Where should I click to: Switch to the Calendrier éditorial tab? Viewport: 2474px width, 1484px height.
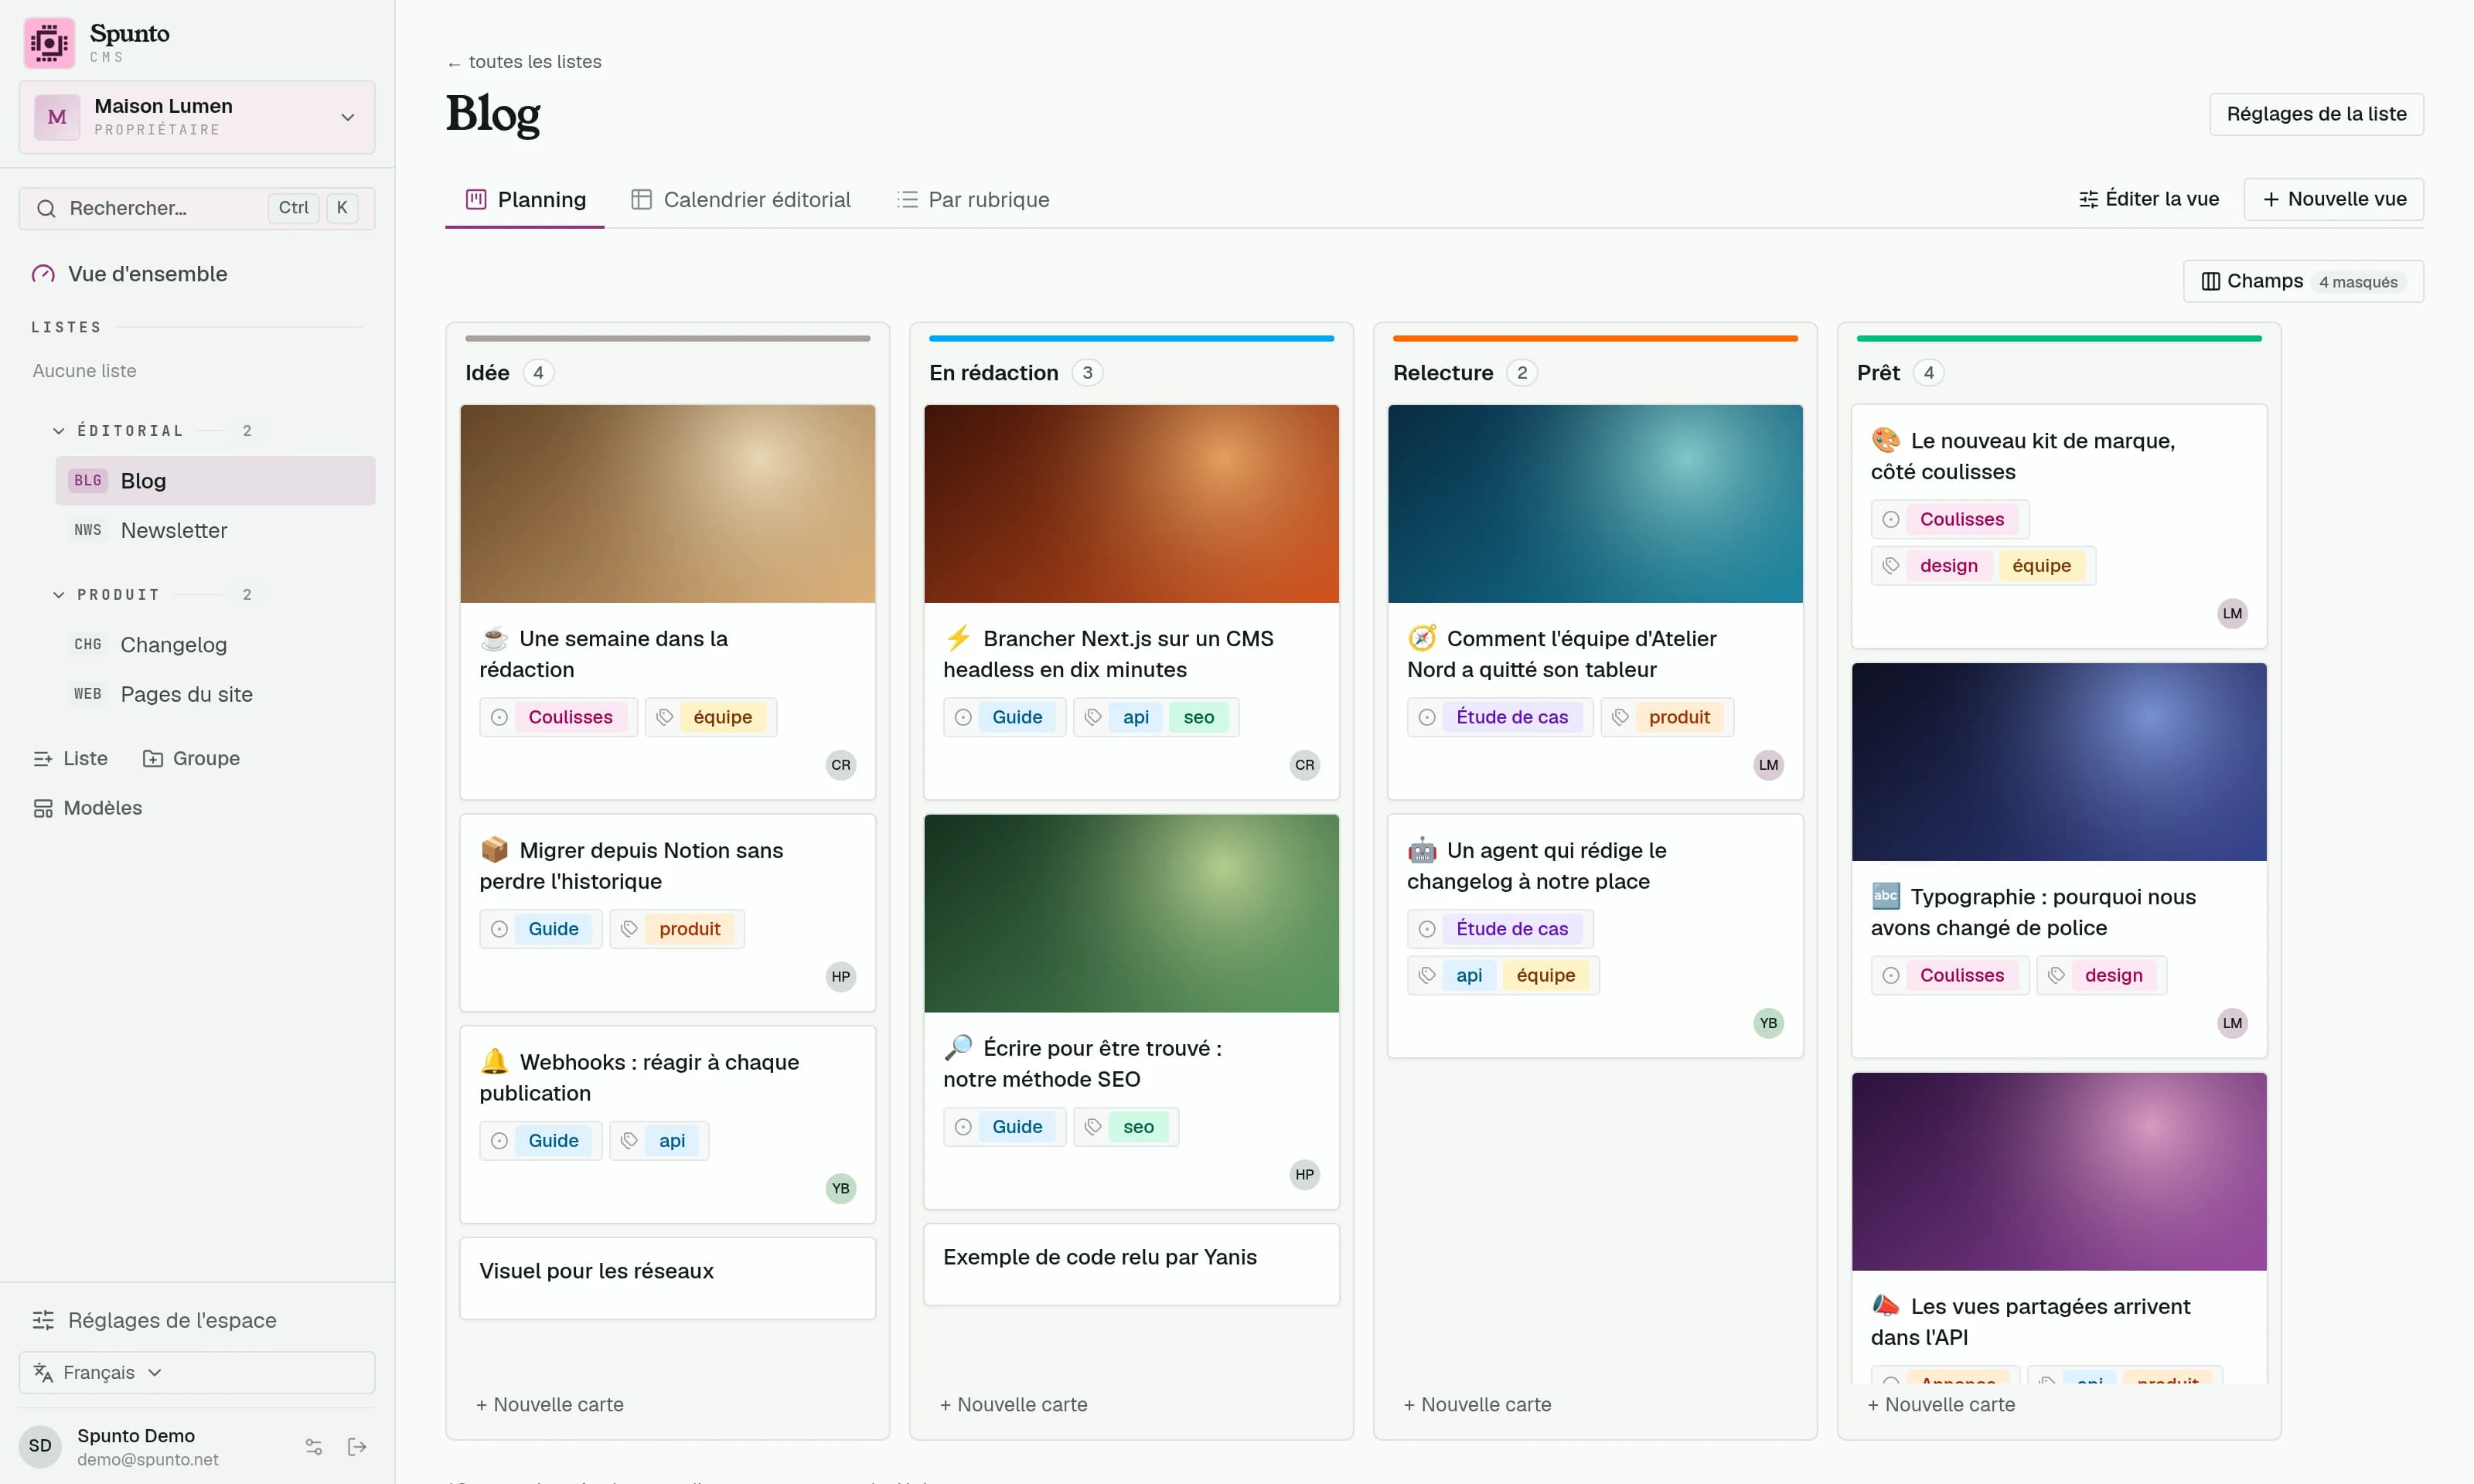[741, 200]
